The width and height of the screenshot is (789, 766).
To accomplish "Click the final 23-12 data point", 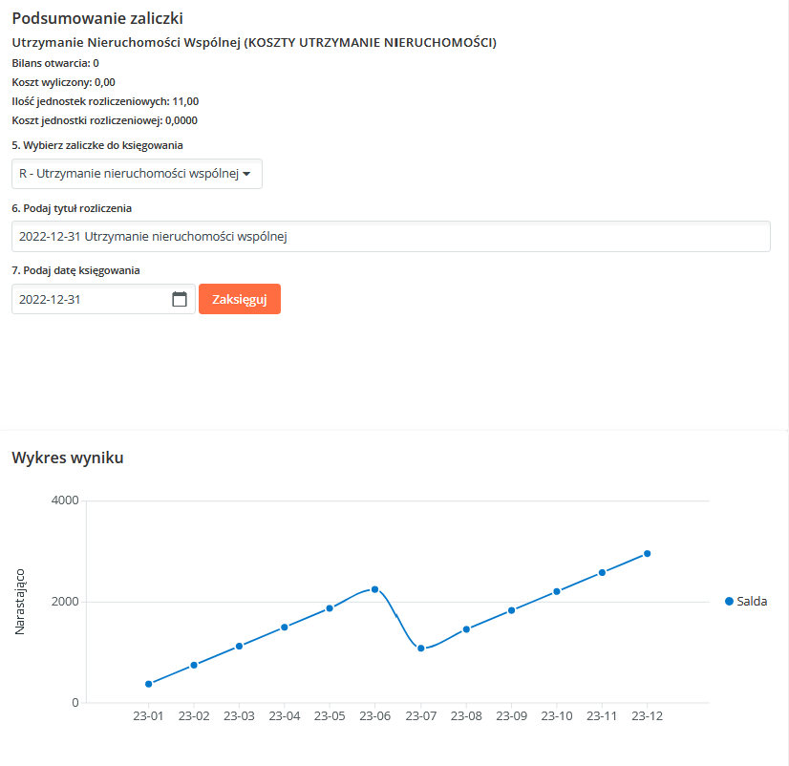I will point(648,554).
